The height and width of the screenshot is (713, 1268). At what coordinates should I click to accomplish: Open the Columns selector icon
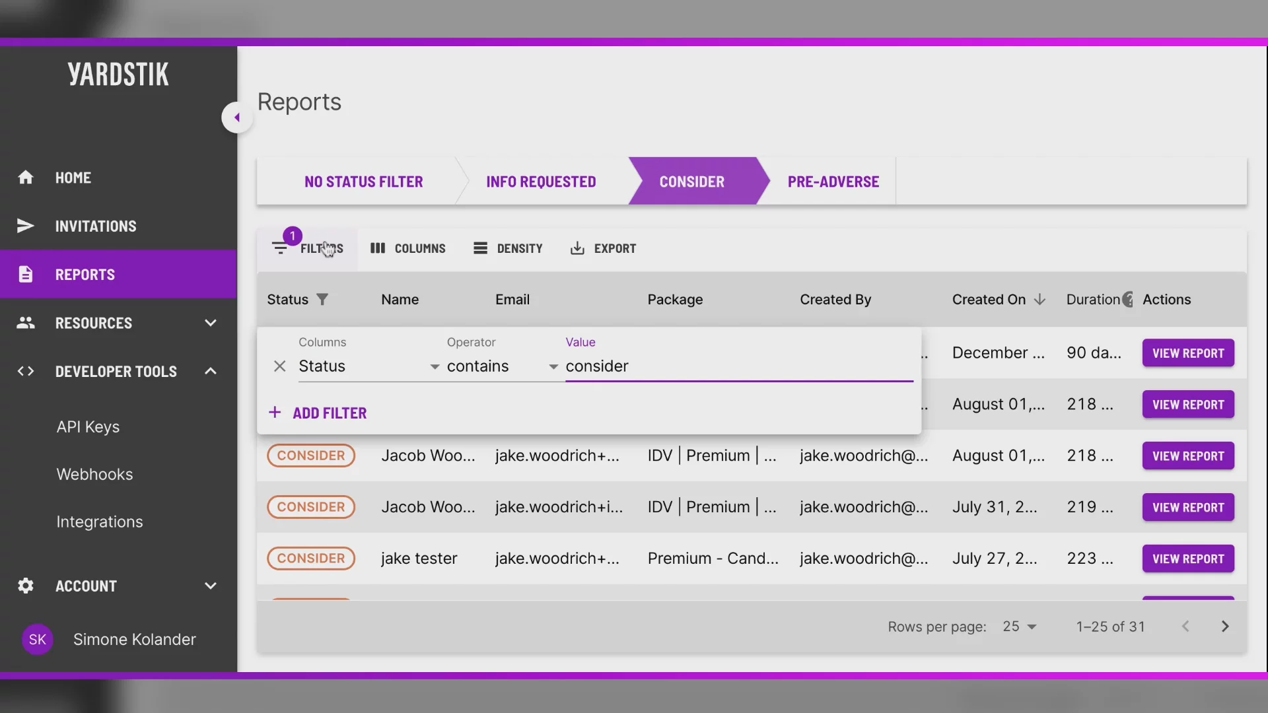click(x=378, y=248)
